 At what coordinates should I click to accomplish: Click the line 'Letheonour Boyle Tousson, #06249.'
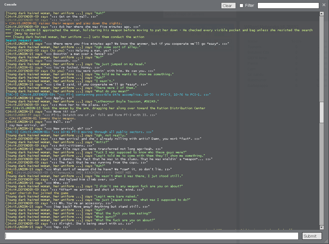[82, 101]
